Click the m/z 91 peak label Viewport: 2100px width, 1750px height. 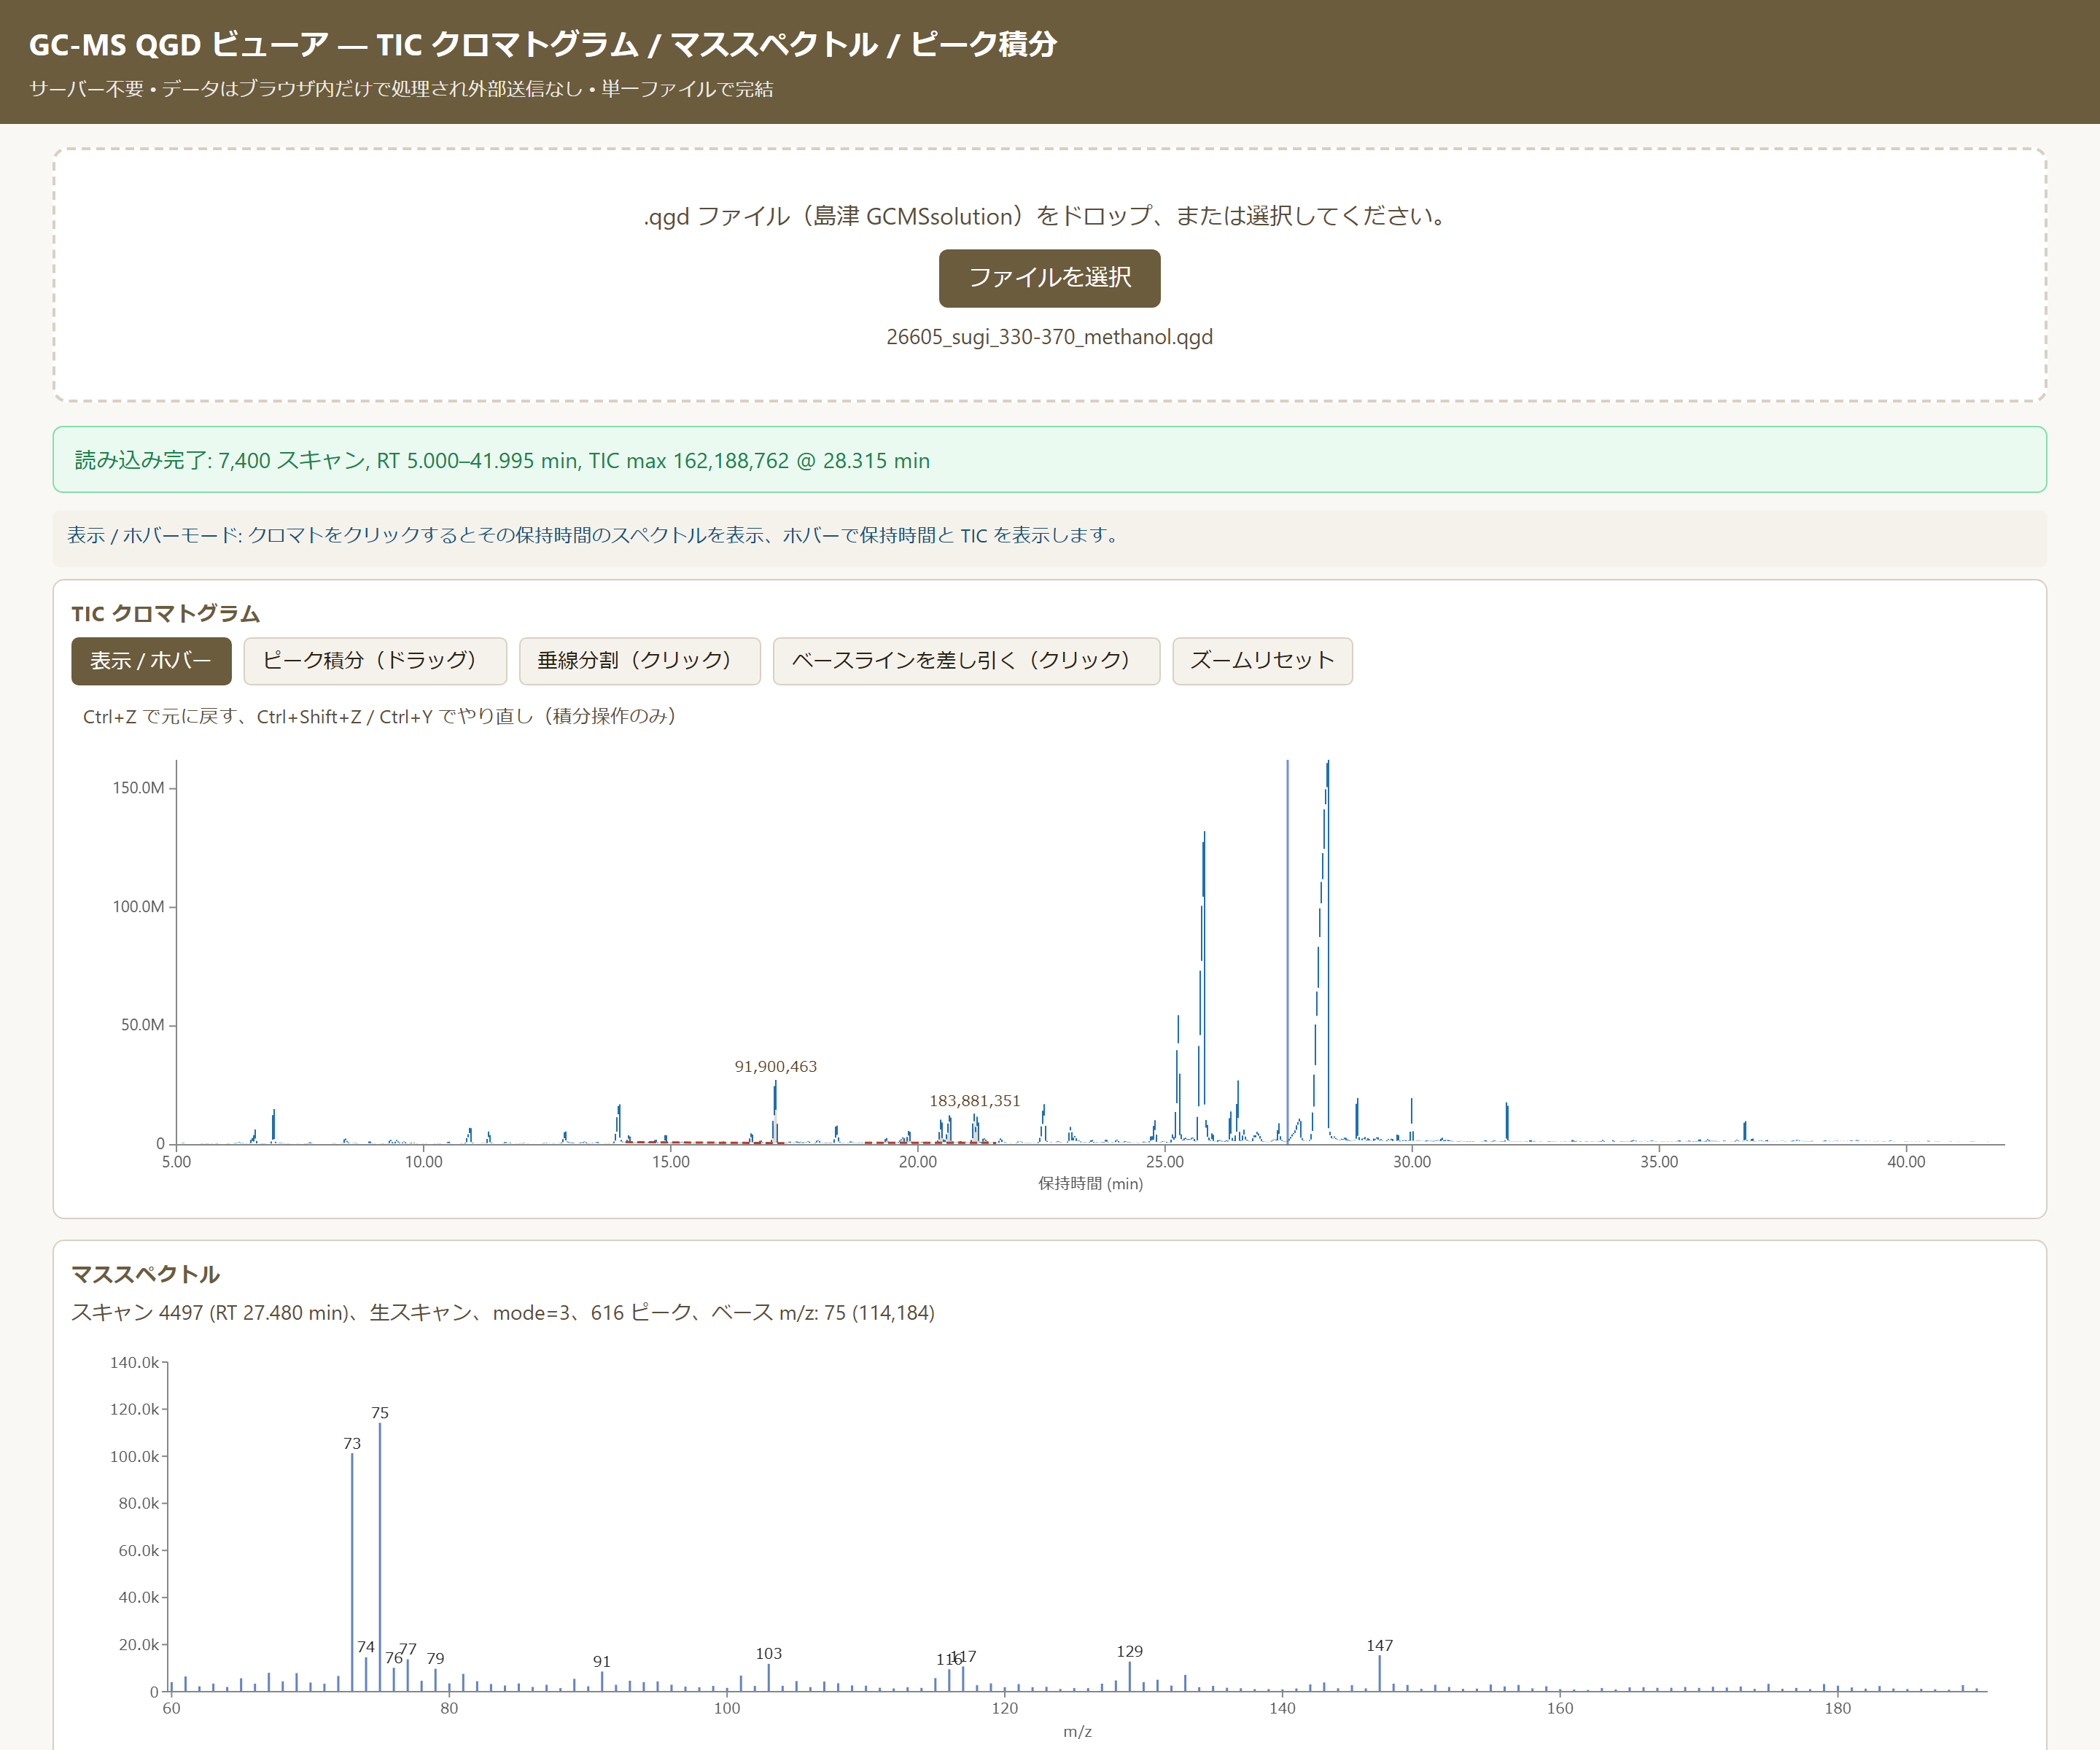tap(602, 1661)
